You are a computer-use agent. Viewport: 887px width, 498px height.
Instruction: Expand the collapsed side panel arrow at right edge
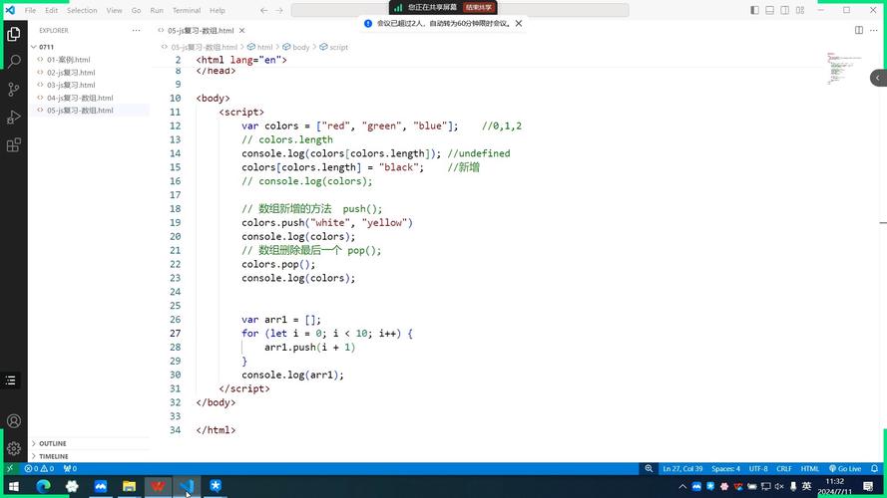878,78
